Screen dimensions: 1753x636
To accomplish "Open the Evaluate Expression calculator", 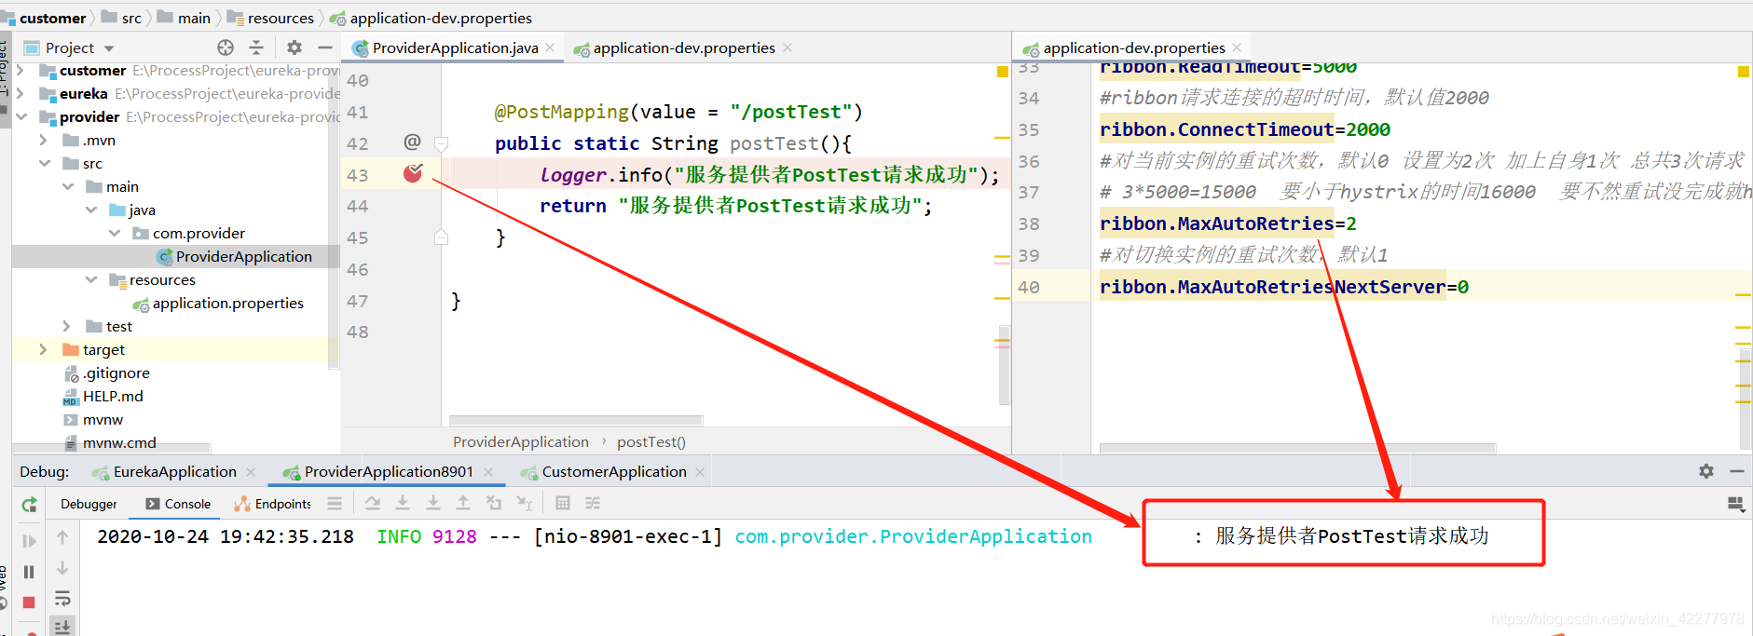I will pos(563,504).
